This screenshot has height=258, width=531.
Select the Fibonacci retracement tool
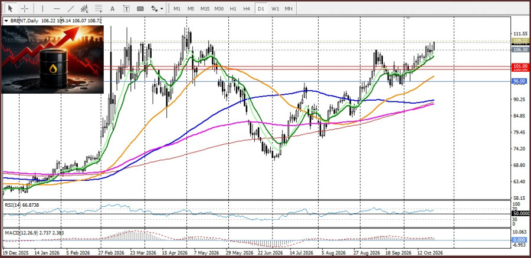pos(99,8)
